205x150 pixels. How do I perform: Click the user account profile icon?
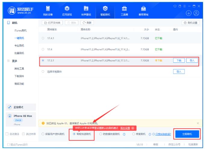point(197,13)
